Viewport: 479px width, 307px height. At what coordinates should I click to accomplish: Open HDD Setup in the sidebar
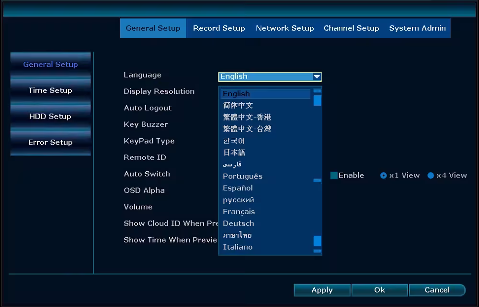click(x=50, y=117)
